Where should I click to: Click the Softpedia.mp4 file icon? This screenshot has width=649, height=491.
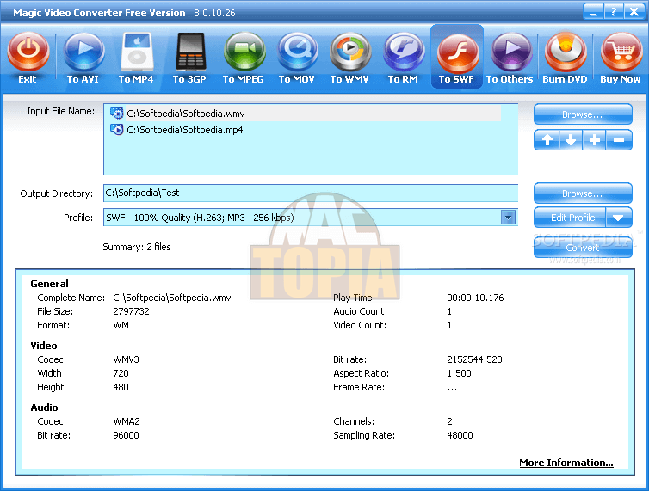click(x=117, y=130)
